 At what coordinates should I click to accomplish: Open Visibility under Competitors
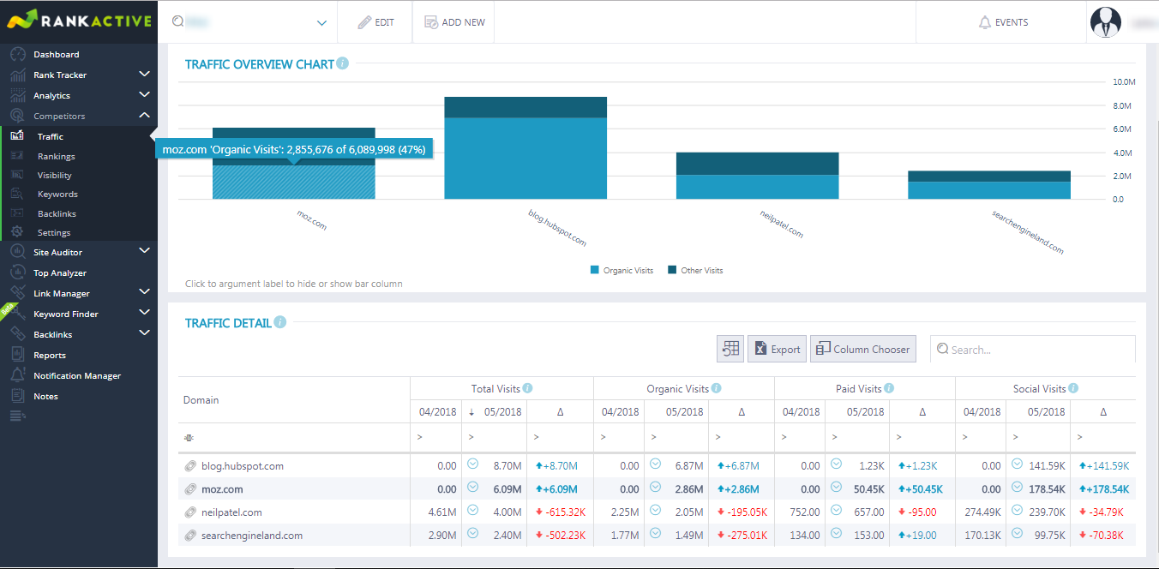tap(55, 176)
